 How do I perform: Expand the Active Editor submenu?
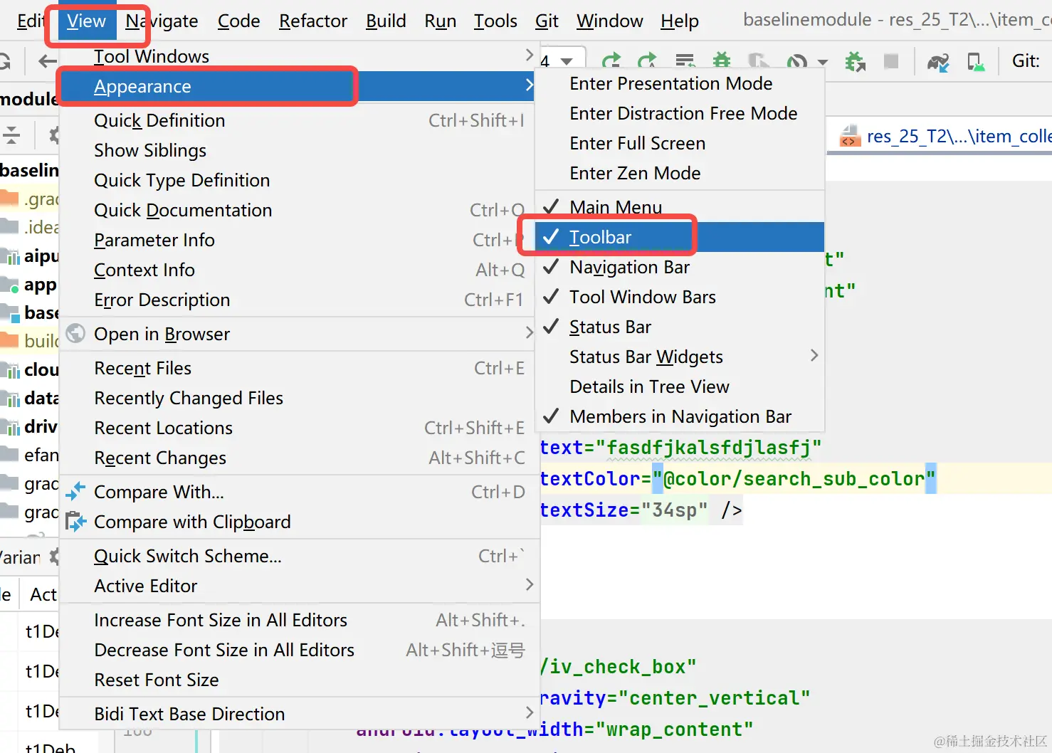[x=298, y=586]
